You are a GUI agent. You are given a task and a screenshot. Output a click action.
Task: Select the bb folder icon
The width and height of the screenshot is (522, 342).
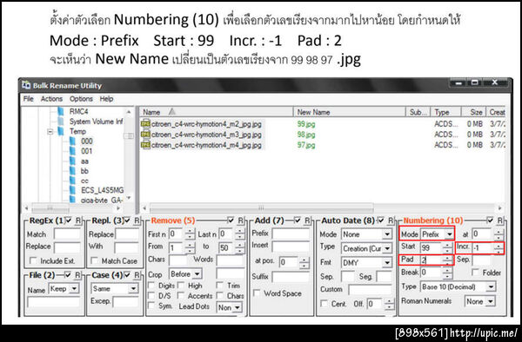pos(72,171)
